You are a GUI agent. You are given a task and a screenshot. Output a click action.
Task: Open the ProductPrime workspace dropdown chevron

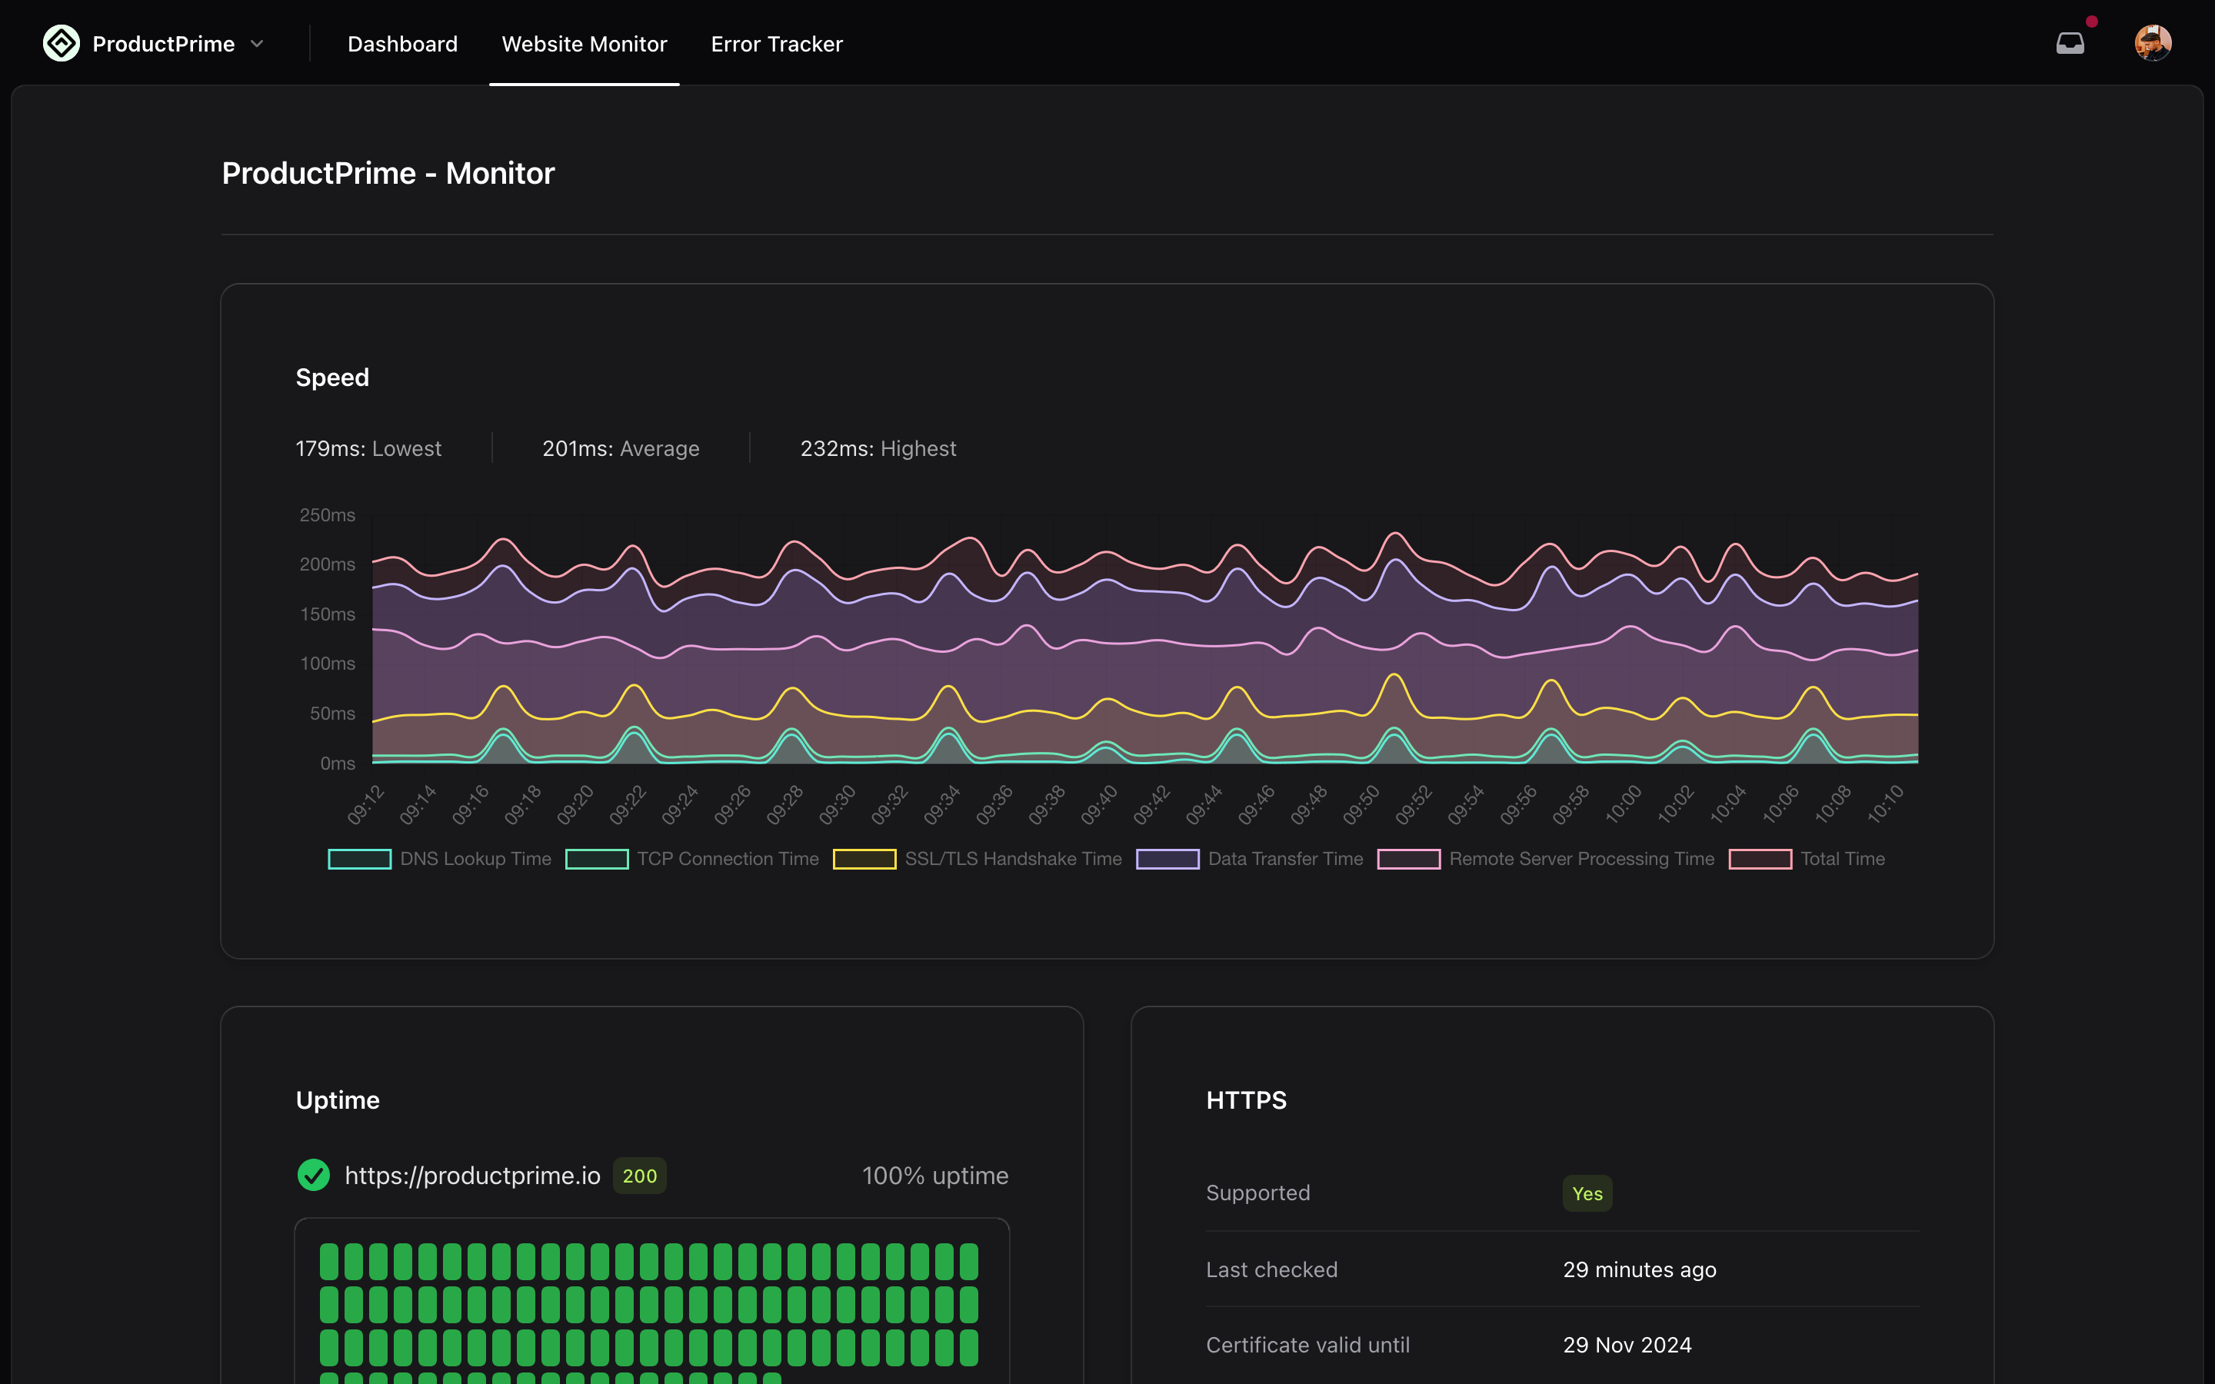pyautogui.click(x=257, y=44)
